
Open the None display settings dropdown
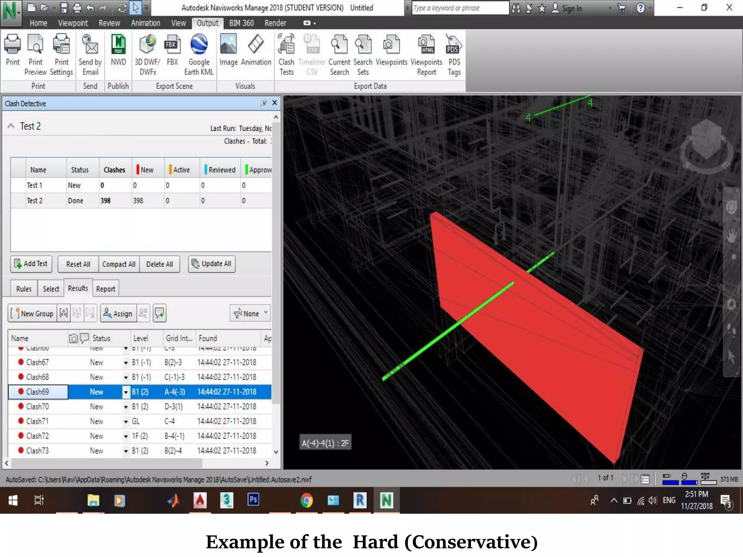click(x=250, y=313)
